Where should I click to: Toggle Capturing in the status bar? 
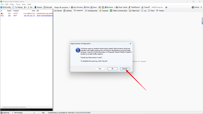coord(5,113)
